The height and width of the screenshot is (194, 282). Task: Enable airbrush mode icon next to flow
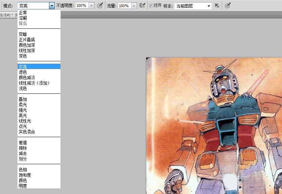coord(143,6)
